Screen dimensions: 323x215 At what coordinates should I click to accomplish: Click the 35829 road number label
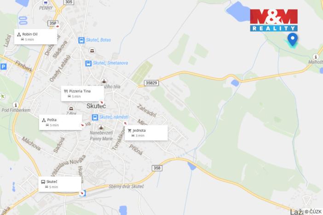click(151, 83)
